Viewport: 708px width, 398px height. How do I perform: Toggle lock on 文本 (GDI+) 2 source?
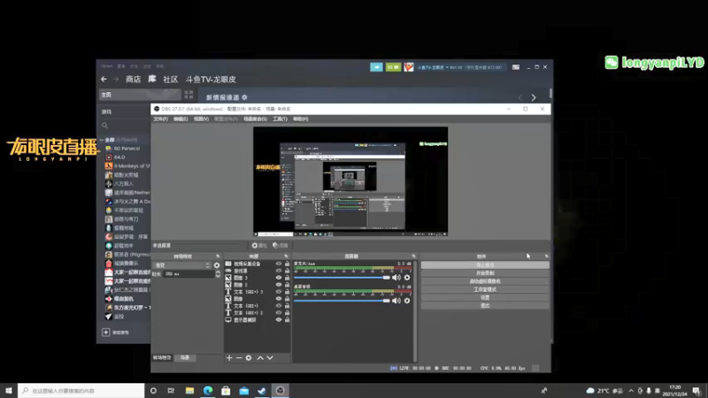[287, 313]
